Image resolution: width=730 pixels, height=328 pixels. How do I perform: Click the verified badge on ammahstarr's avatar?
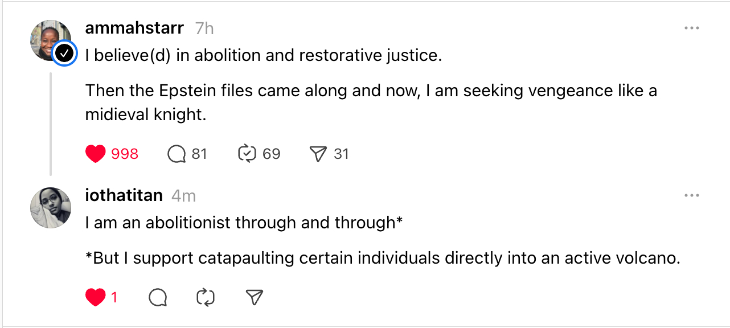65,54
